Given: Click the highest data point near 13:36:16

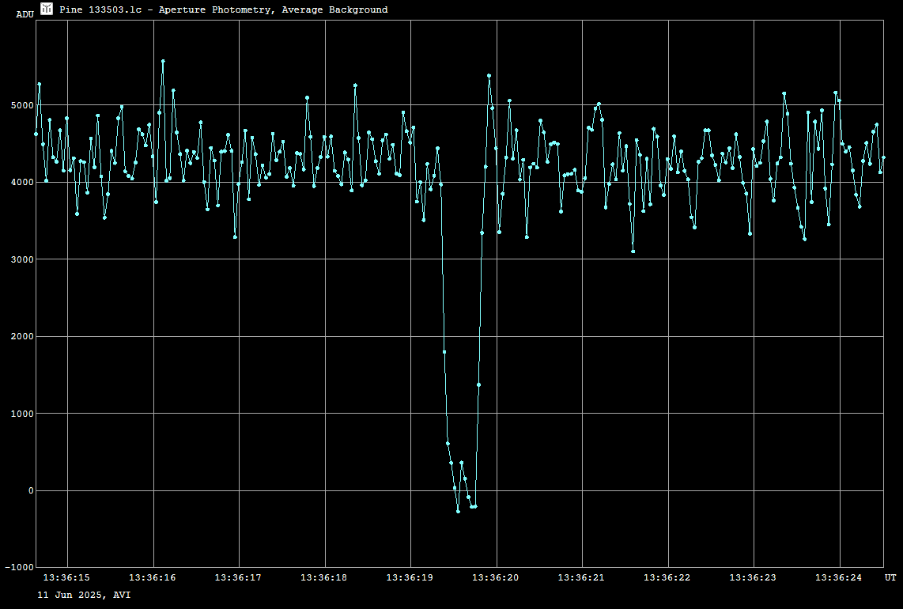Looking at the screenshot, I should click(x=163, y=61).
